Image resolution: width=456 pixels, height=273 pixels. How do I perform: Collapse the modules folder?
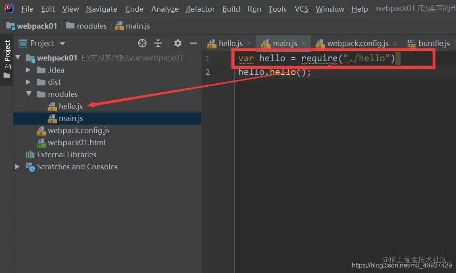[29, 94]
